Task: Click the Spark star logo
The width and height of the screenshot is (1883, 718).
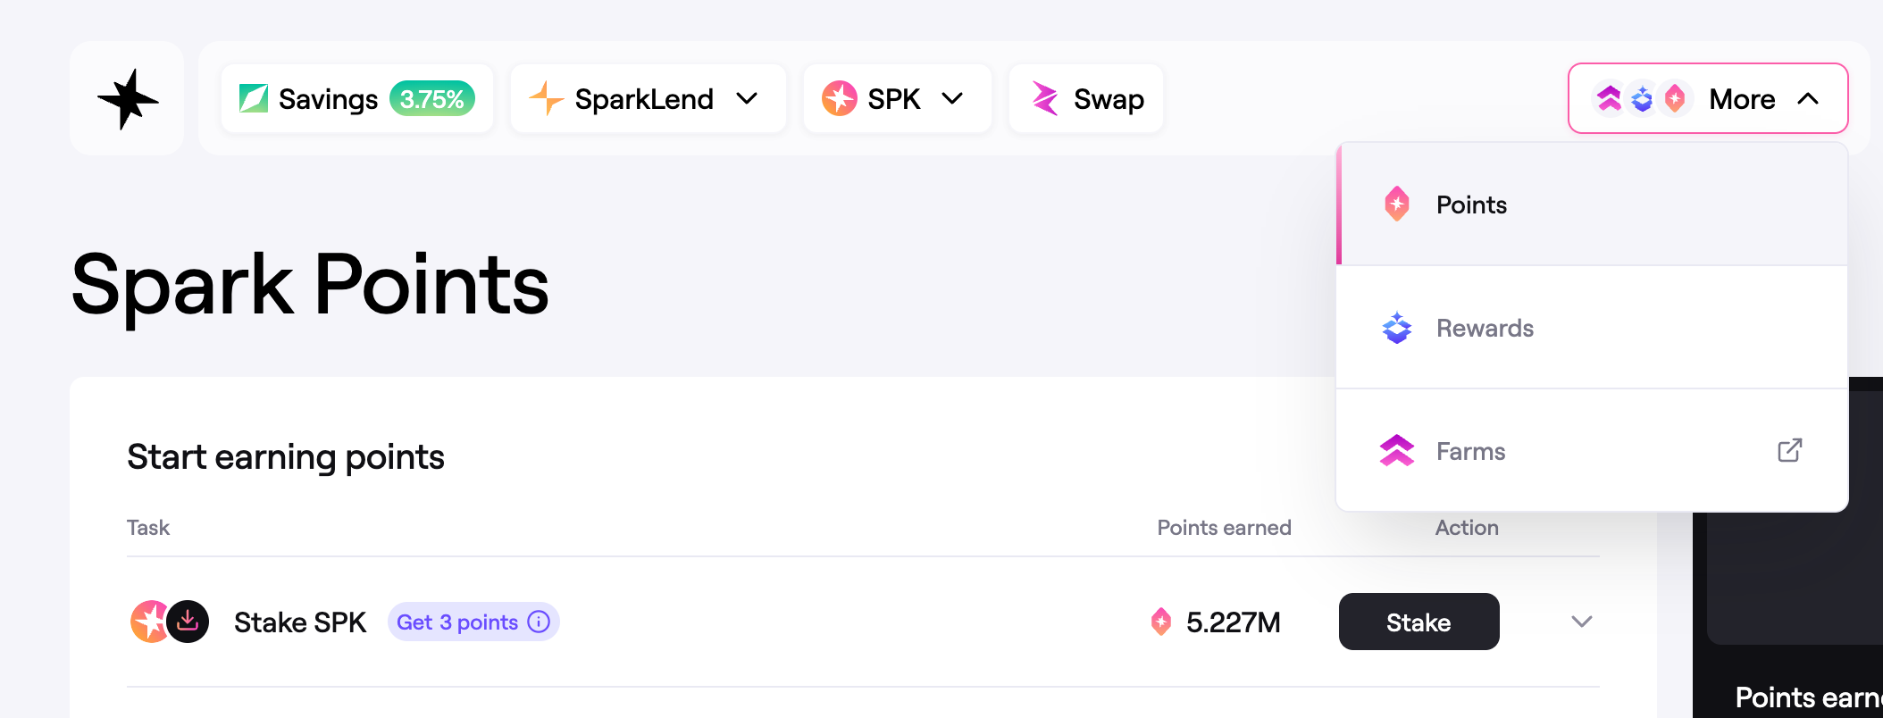Action: coord(128,98)
